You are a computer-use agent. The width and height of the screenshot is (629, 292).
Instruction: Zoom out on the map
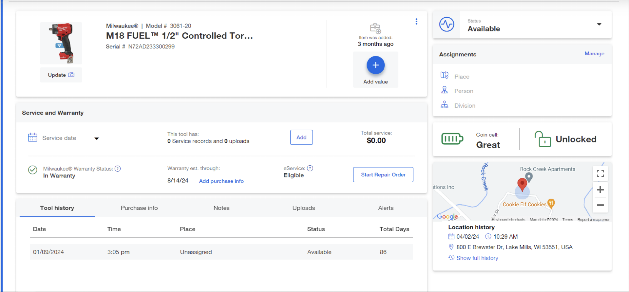600,205
